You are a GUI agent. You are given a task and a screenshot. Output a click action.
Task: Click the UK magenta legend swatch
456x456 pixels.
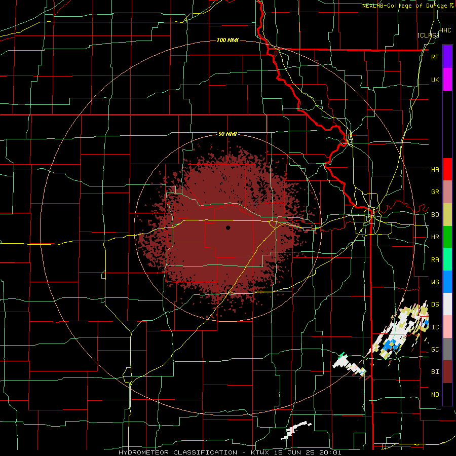[447, 79]
